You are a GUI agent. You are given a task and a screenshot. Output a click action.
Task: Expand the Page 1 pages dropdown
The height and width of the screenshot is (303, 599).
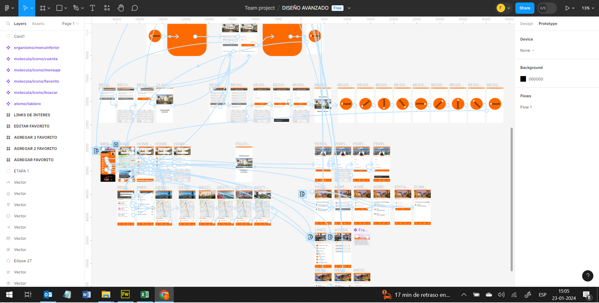(70, 24)
